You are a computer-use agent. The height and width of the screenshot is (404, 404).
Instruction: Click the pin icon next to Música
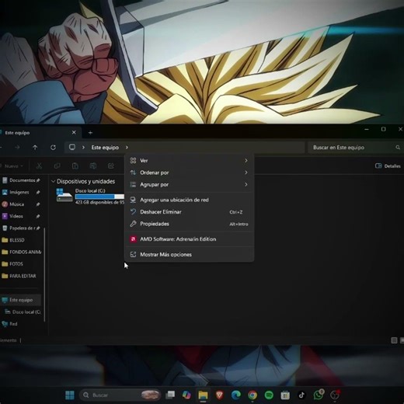[x=38, y=204]
